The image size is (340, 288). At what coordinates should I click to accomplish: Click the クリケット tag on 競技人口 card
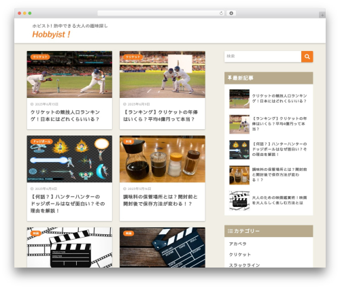(x=40, y=57)
